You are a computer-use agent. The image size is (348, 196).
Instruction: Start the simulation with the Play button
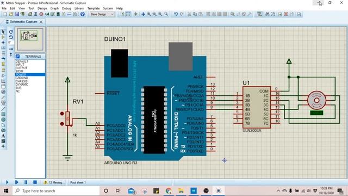7,182
